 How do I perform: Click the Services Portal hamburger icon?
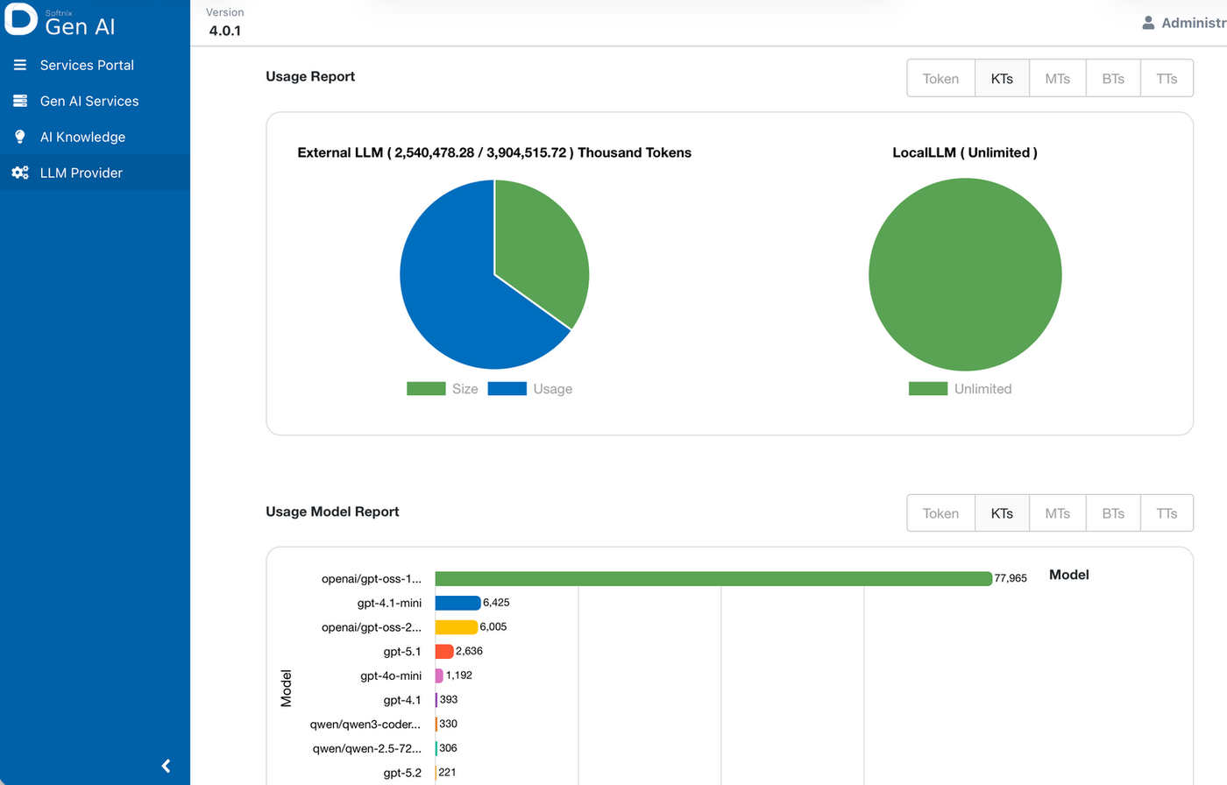pyautogui.click(x=20, y=65)
